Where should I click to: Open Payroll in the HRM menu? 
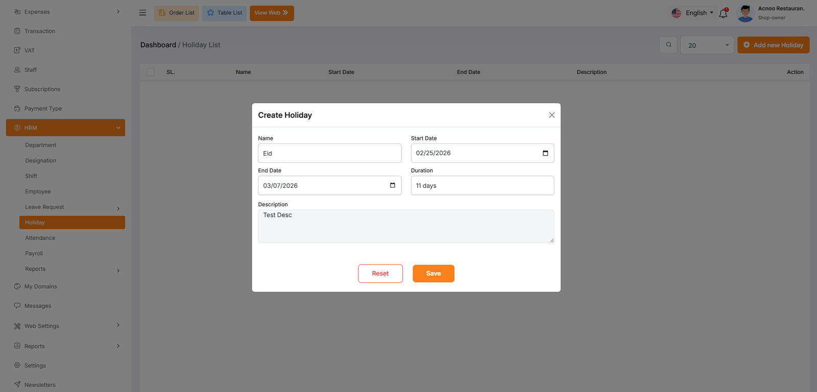pyautogui.click(x=34, y=254)
